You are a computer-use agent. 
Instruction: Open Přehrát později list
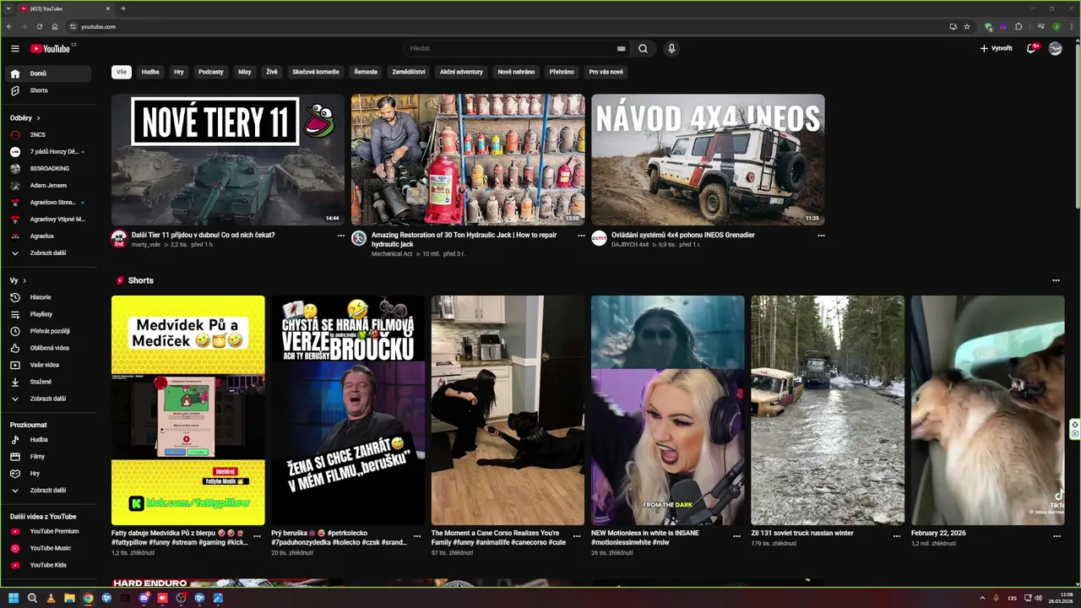click(x=49, y=331)
